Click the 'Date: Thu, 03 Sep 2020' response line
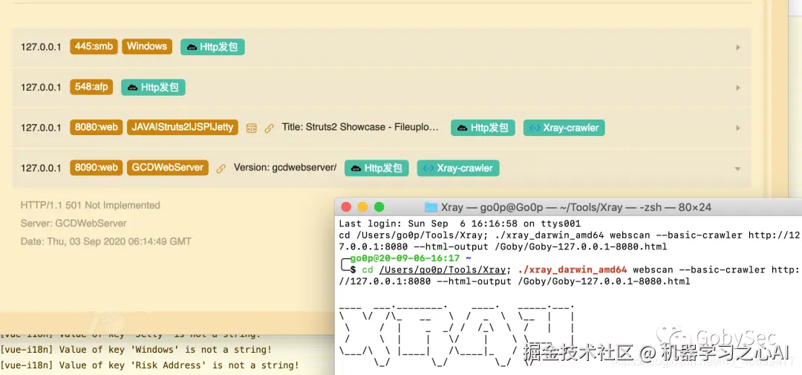802x375 pixels. [x=106, y=241]
